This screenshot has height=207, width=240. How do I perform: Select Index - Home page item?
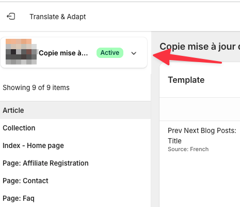[75, 145]
